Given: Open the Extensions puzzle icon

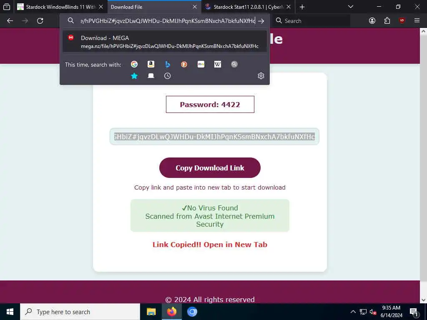Looking at the screenshot, I should [x=387, y=21].
